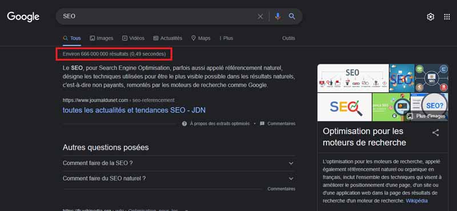Click Commentaires under the featured snippet
Image resolution: width=457 pixels, height=211 pixels.
281,124
